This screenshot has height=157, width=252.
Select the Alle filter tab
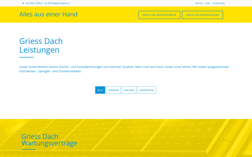100,90
